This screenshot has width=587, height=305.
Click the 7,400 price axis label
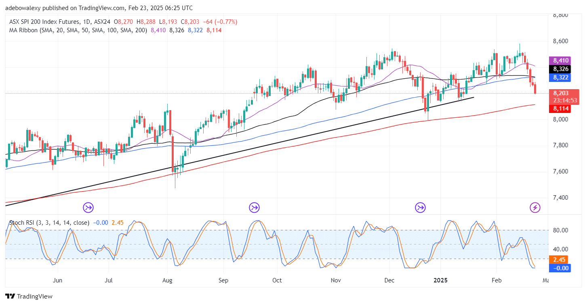click(560, 198)
